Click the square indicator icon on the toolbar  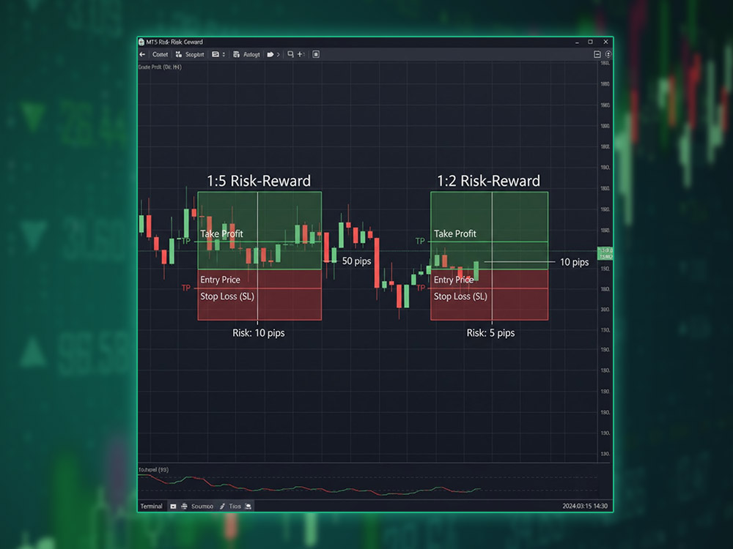pos(315,54)
